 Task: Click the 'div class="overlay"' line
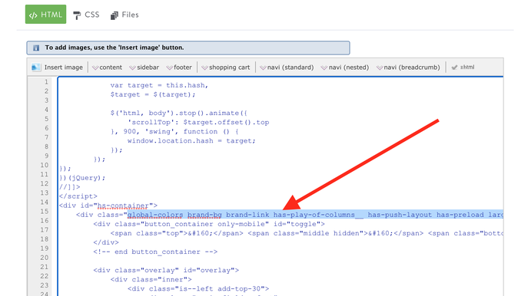click(x=166, y=271)
